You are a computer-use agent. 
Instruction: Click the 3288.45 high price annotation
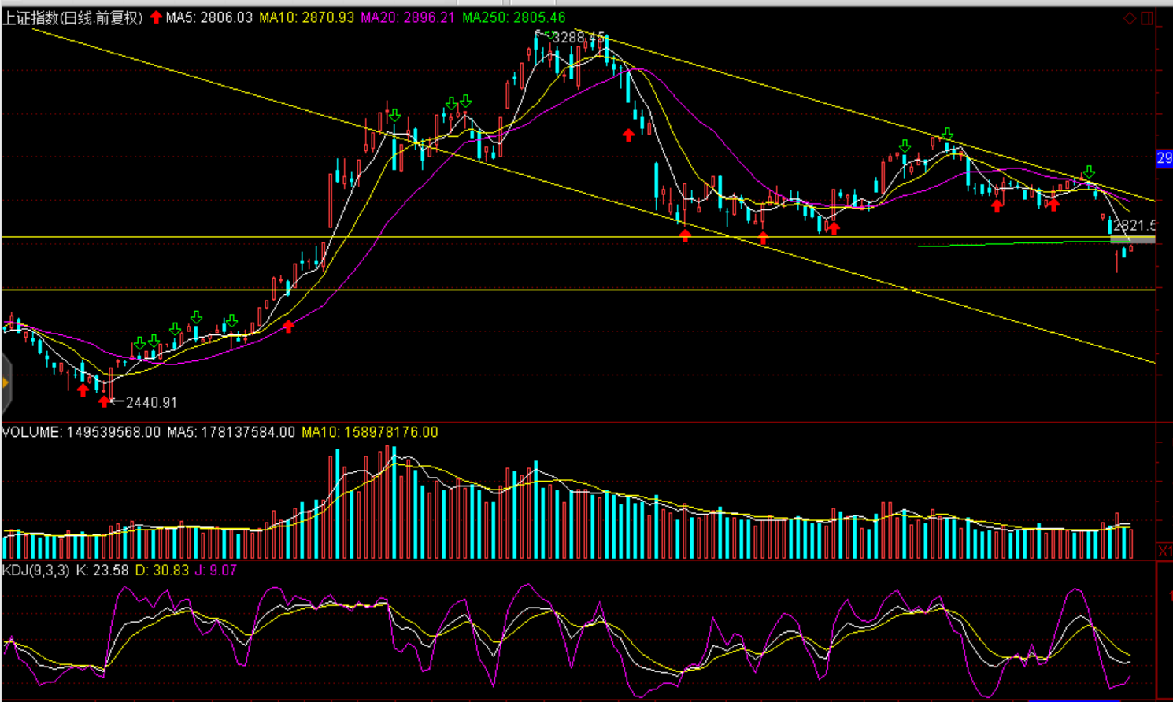point(579,38)
